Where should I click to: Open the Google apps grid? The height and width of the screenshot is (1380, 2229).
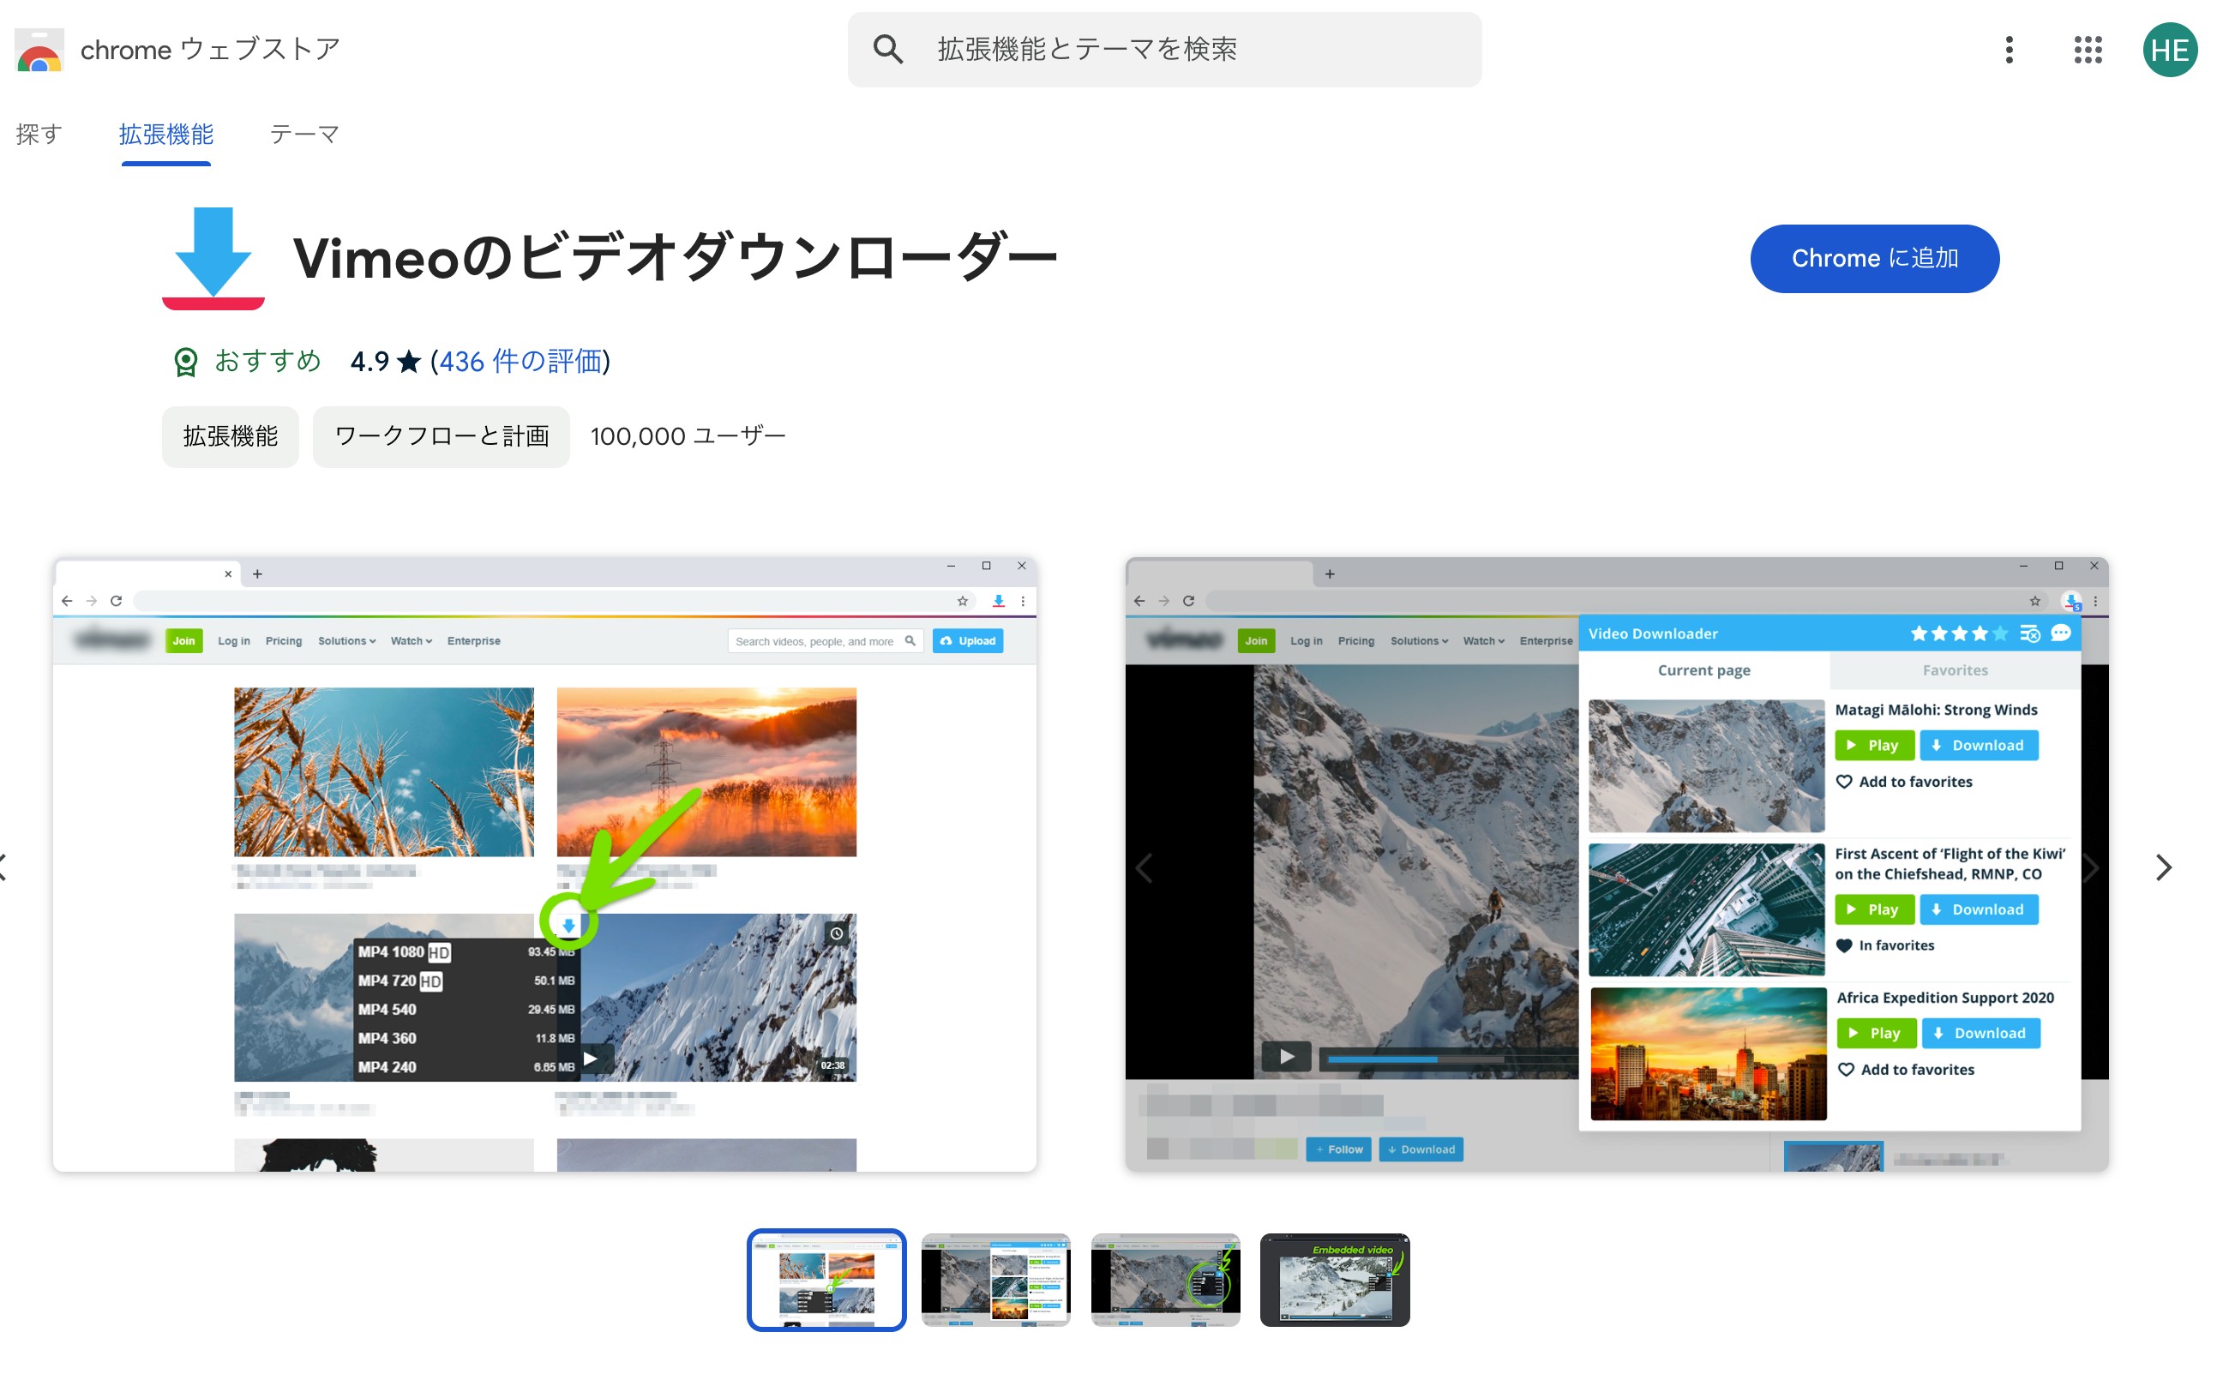click(2087, 50)
